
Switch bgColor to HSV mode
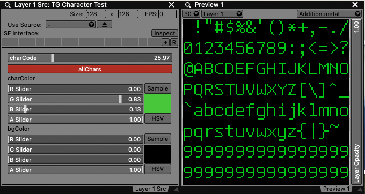(x=158, y=169)
